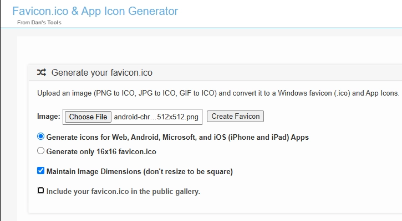This screenshot has height=221, width=402.
Task: Click the Create Favicon button
Action: [x=235, y=116]
